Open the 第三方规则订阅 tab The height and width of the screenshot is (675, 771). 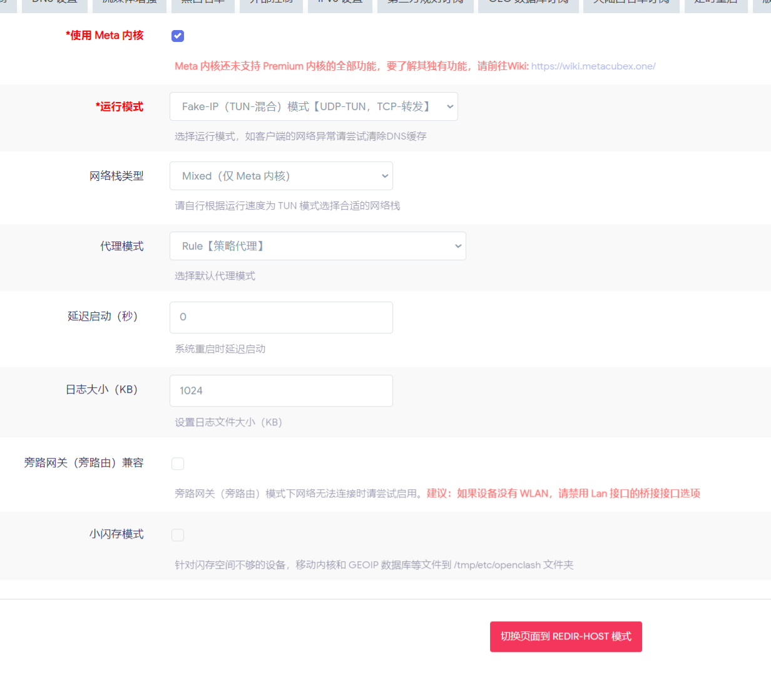coord(425,4)
